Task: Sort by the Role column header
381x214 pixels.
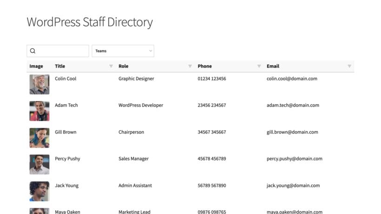Action: tap(124, 66)
